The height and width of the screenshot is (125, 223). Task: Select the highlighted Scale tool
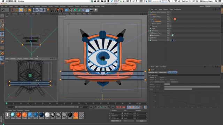21,10
